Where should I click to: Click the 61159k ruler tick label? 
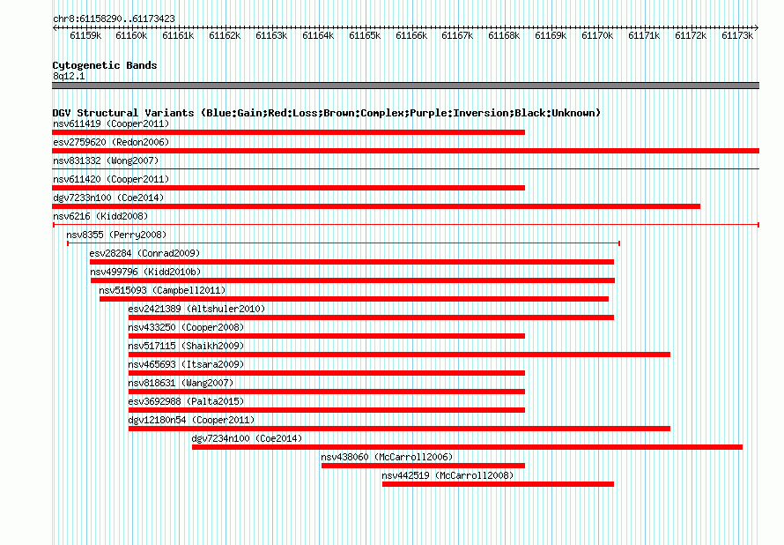85,35
